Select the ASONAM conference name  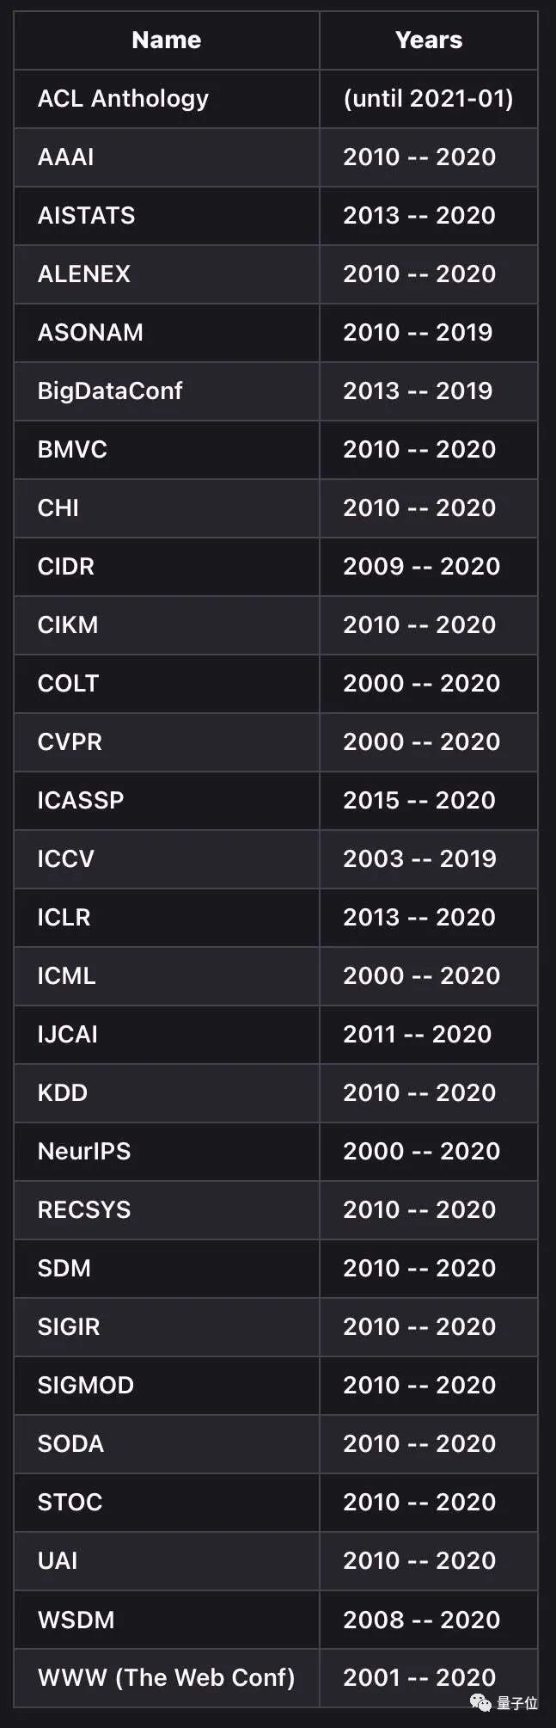coord(90,332)
